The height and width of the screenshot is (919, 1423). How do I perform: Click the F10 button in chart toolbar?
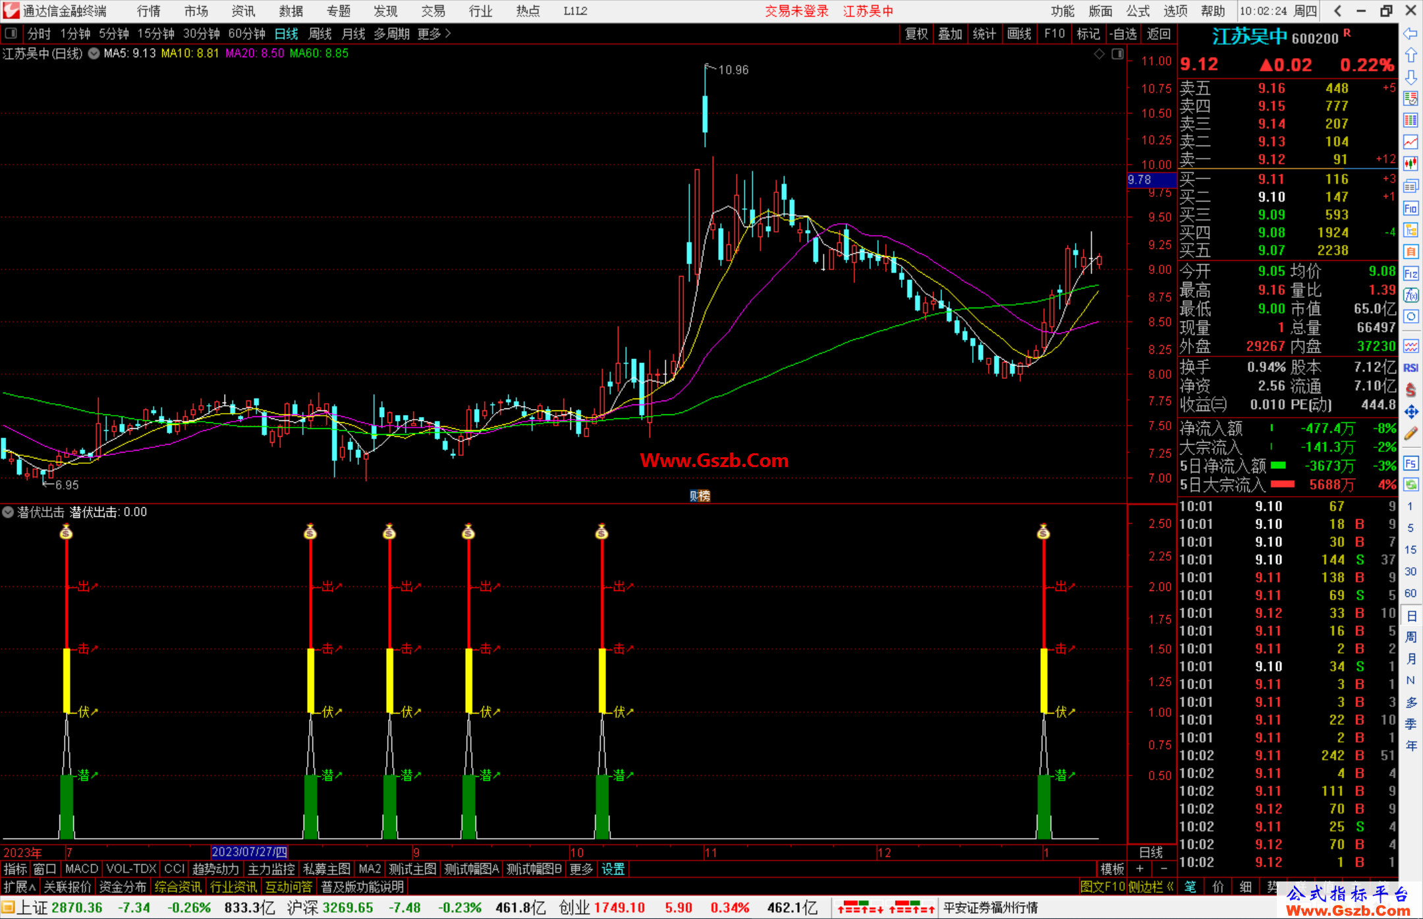(x=1054, y=34)
